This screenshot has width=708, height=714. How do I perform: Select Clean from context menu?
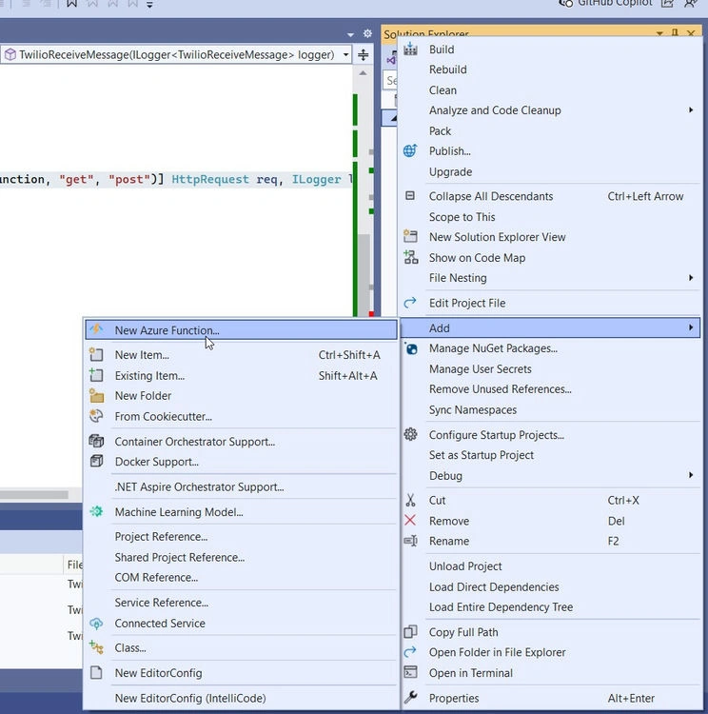[x=442, y=90]
